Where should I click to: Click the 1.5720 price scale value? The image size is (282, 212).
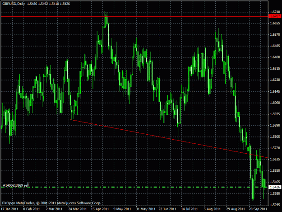click(x=275, y=148)
